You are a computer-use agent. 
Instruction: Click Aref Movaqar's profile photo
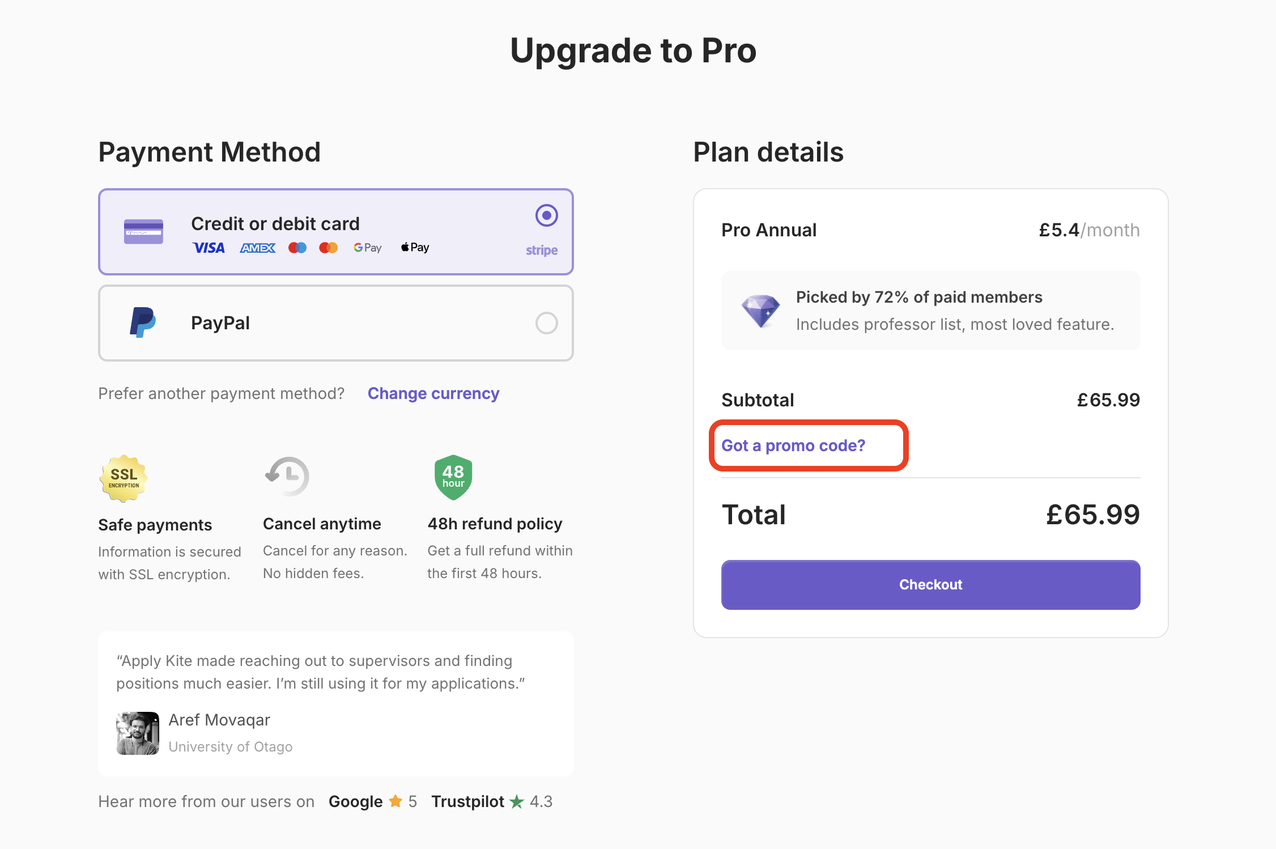[x=138, y=733]
